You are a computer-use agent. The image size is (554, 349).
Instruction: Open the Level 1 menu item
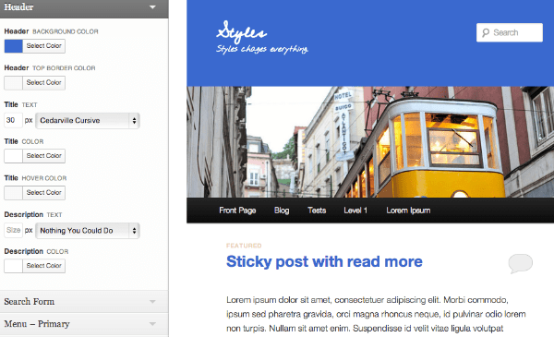coord(355,211)
